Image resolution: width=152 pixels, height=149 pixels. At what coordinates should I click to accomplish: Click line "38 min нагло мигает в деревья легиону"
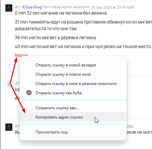[x=56, y=37]
